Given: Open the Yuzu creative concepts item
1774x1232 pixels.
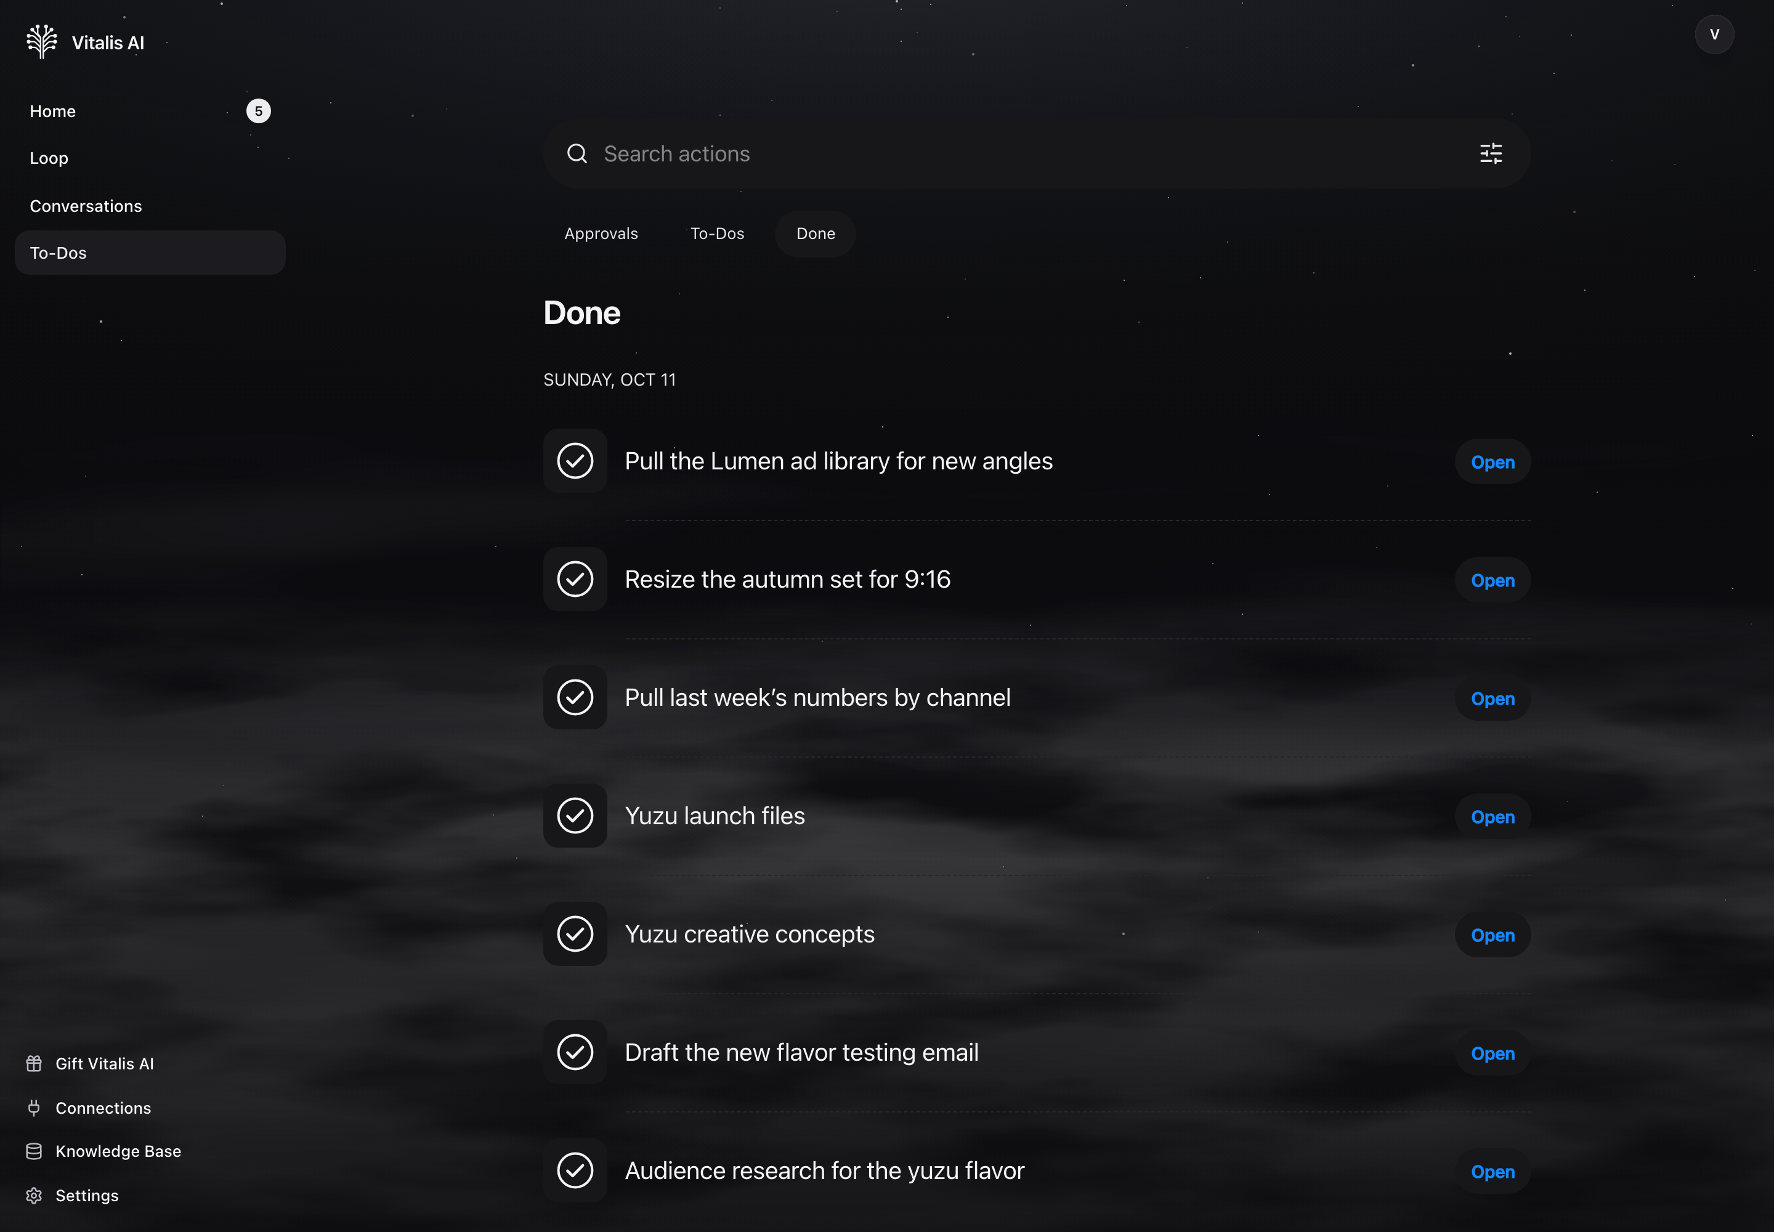Looking at the screenshot, I should tap(1493, 935).
